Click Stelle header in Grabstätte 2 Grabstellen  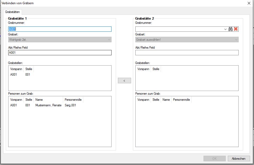156,69
